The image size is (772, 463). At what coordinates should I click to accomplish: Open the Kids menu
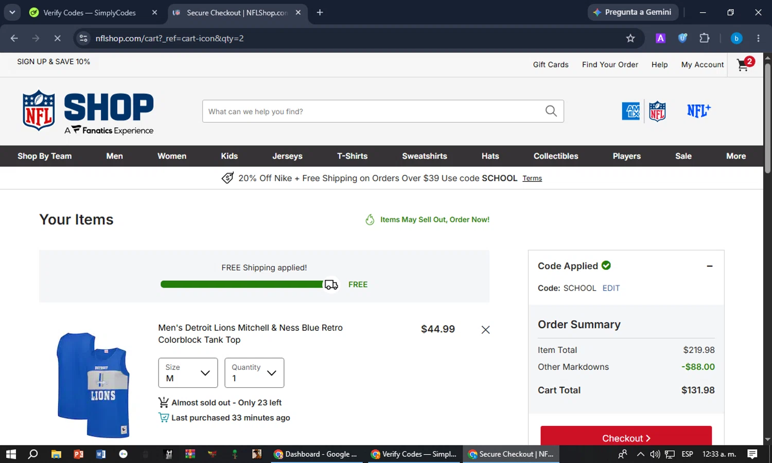tap(230, 156)
